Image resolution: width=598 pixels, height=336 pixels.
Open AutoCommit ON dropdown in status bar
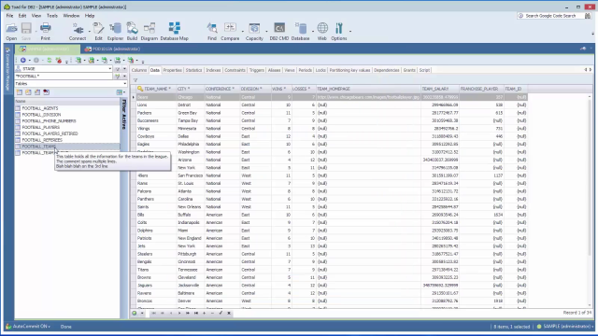tap(31, 327)
